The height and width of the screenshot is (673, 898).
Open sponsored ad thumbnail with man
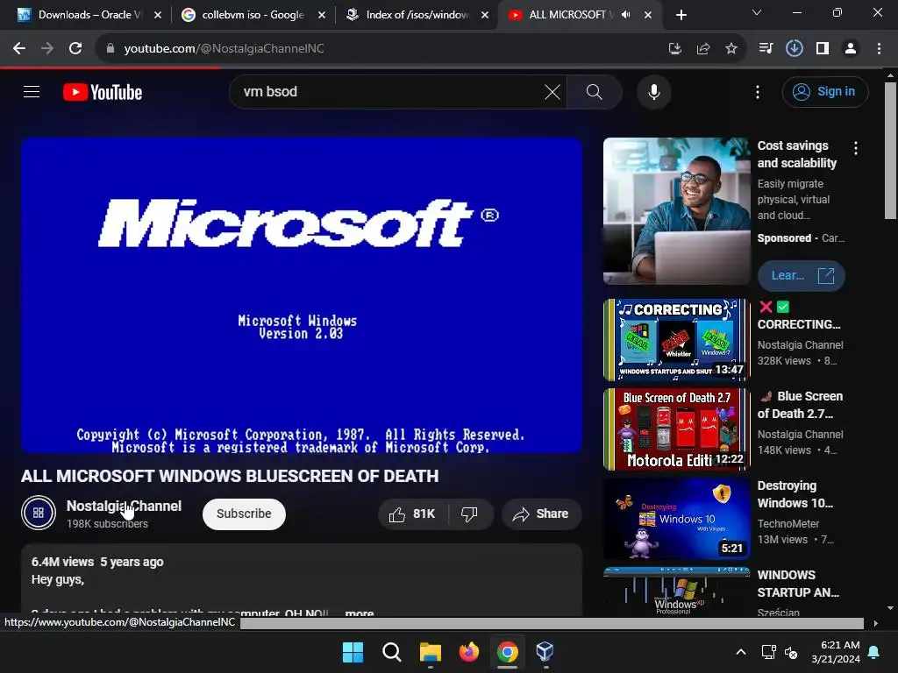tap(676, 210)
